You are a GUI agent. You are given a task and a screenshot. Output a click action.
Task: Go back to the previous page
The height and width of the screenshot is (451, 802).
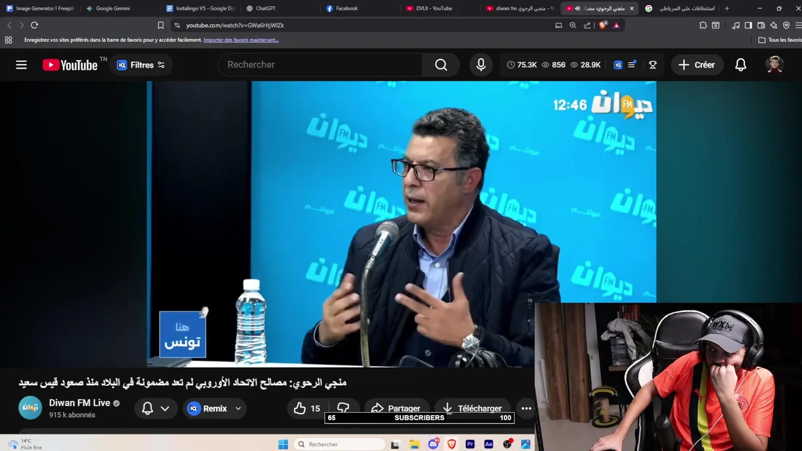point(9,25)
